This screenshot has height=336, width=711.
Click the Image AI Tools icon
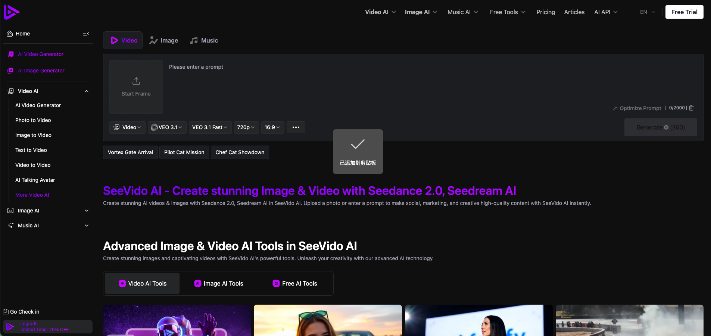(x=198, y=283)
